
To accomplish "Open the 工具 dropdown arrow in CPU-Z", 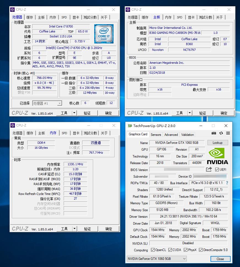I will 74,113.
